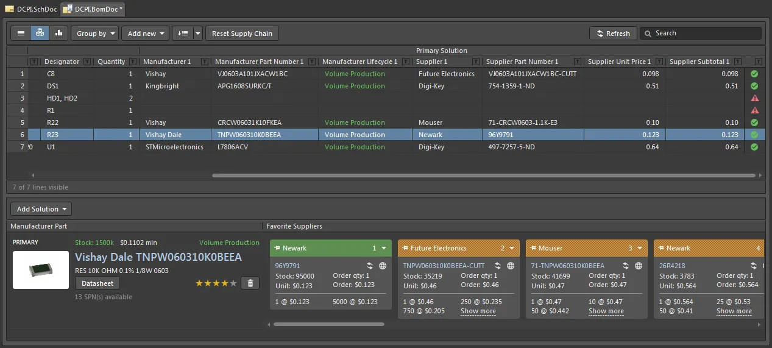
Task: Select the DCPI.BomDoc tab
Action: tap(95, 9)
